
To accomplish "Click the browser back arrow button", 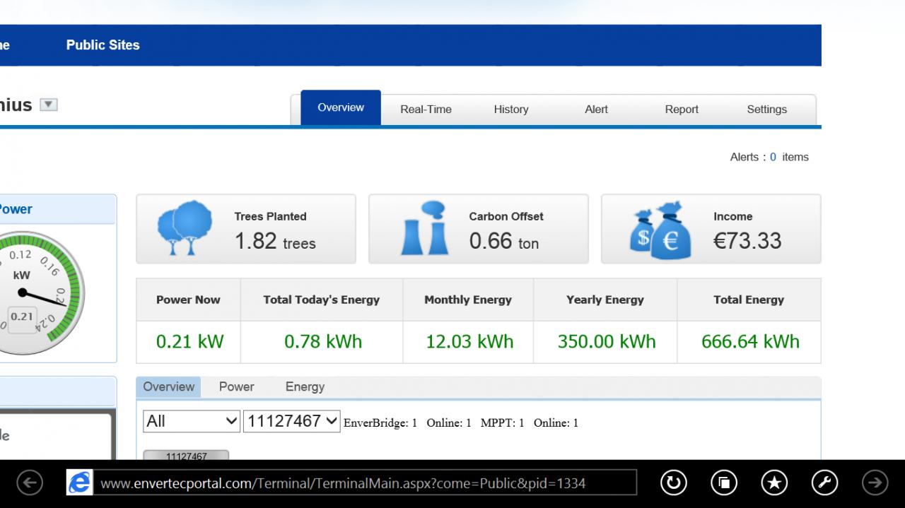I will coord(30,483).
